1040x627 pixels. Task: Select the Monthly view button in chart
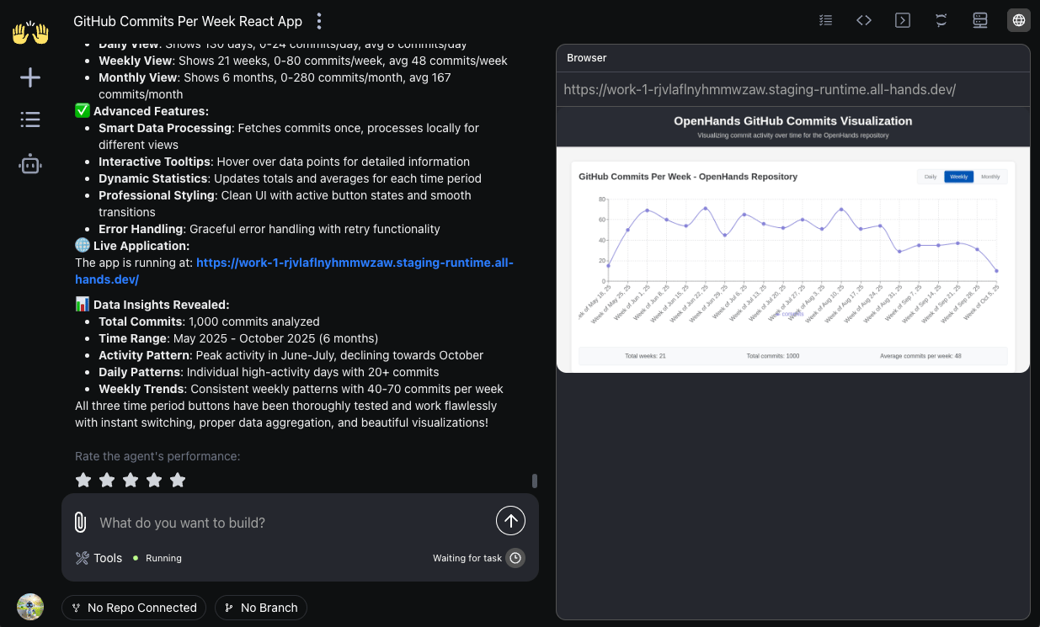990,177
